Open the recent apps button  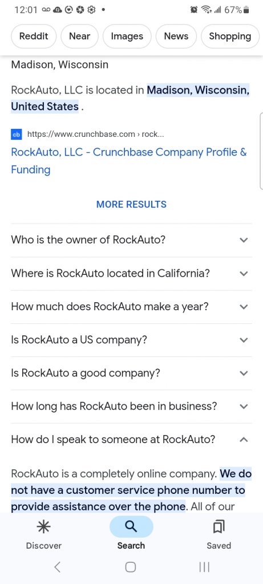tap(204, 567)
